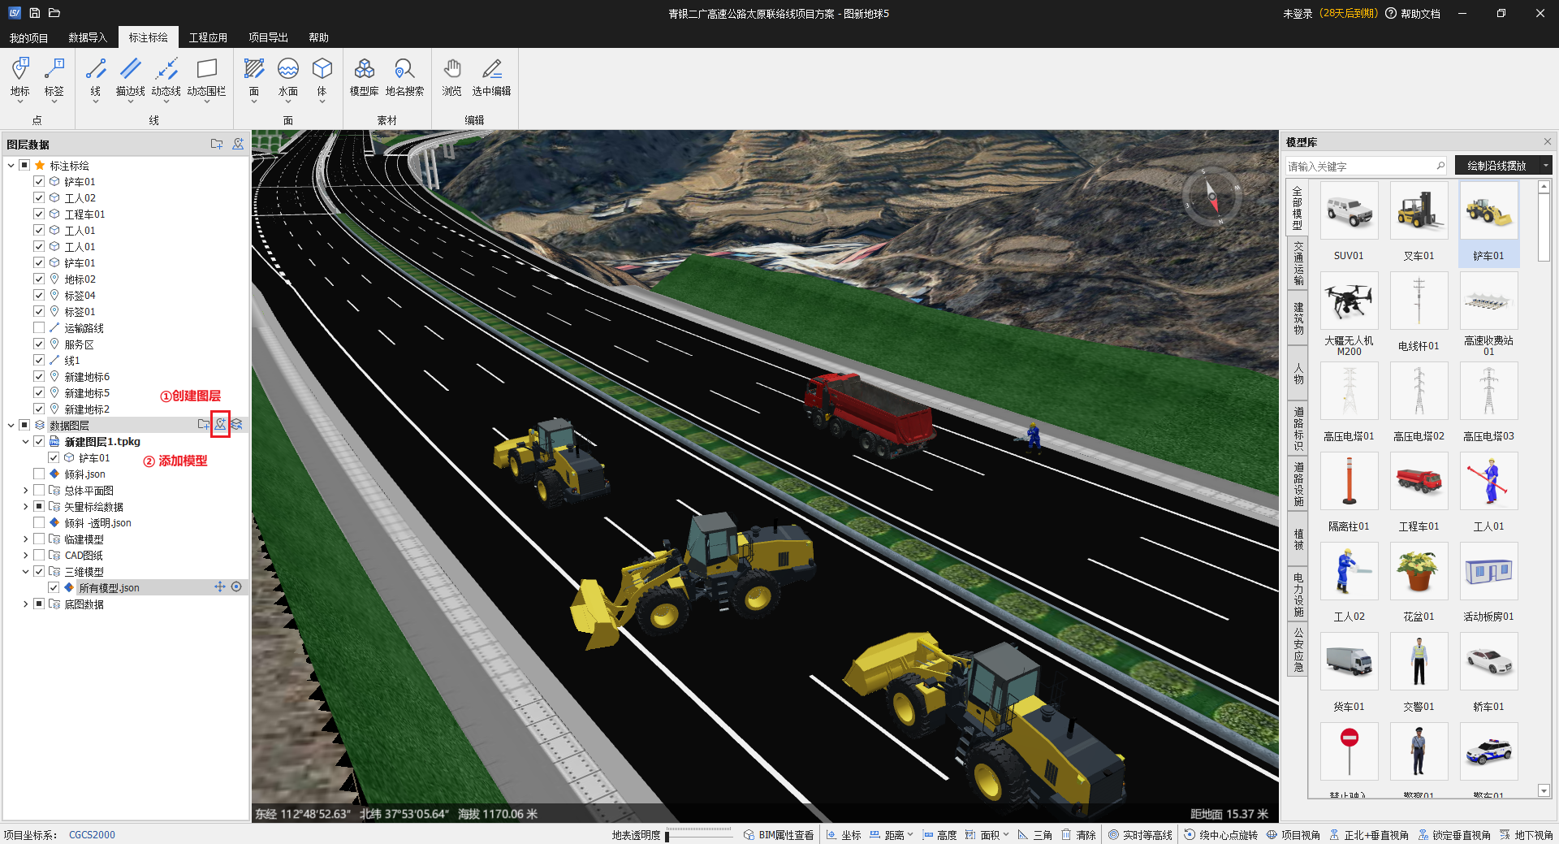
Task: Select the 水面 water surface tool
Action: pos(287,77)
